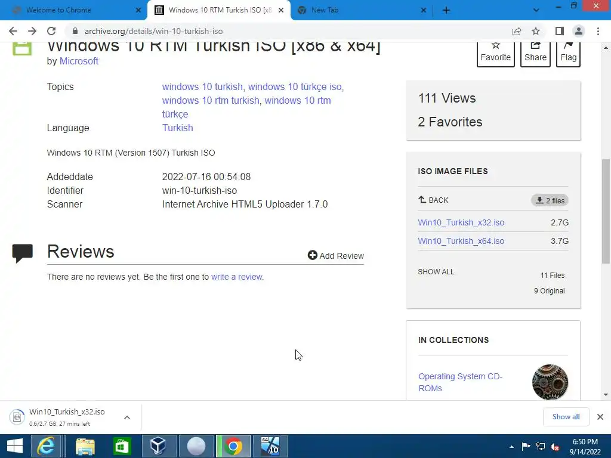
Task: Download Win10_Turkish_x64.iso
Action: (461, 241)
